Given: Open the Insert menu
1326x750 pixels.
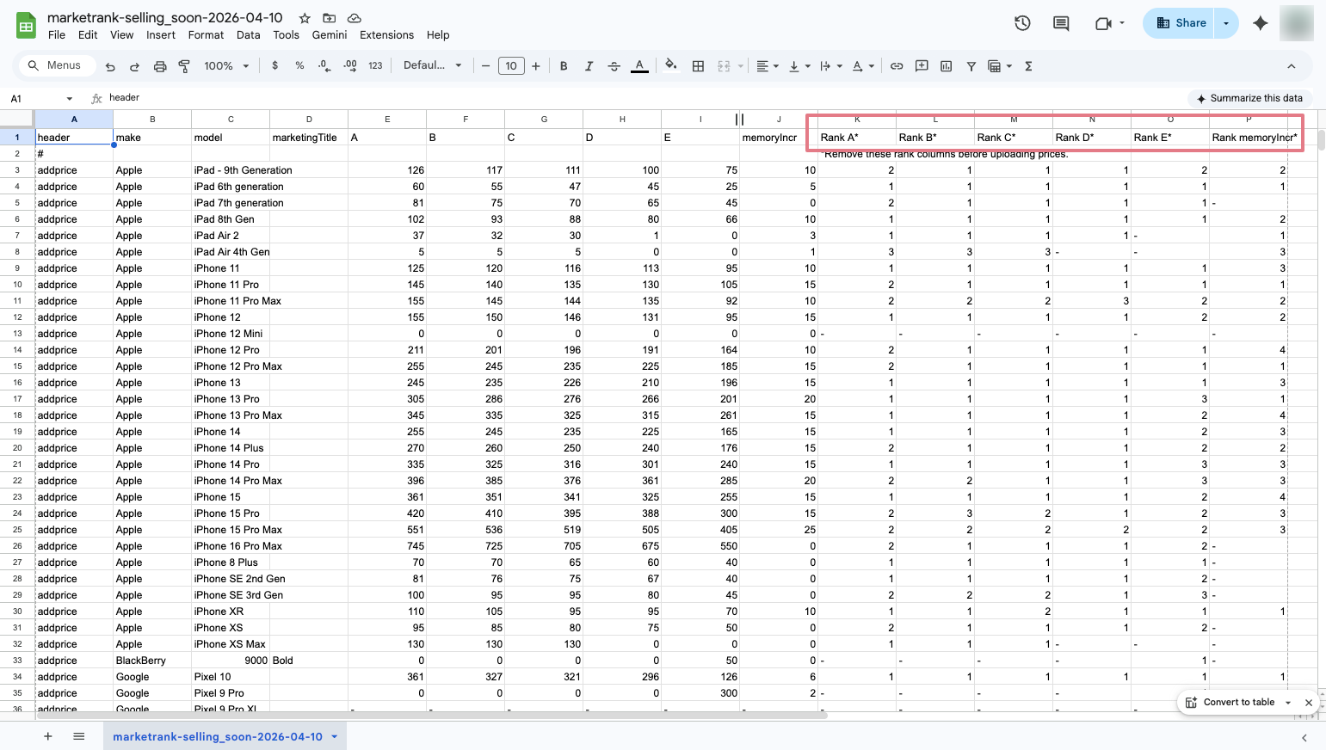Looking at the screenshot, I should (x=161, y=35).
